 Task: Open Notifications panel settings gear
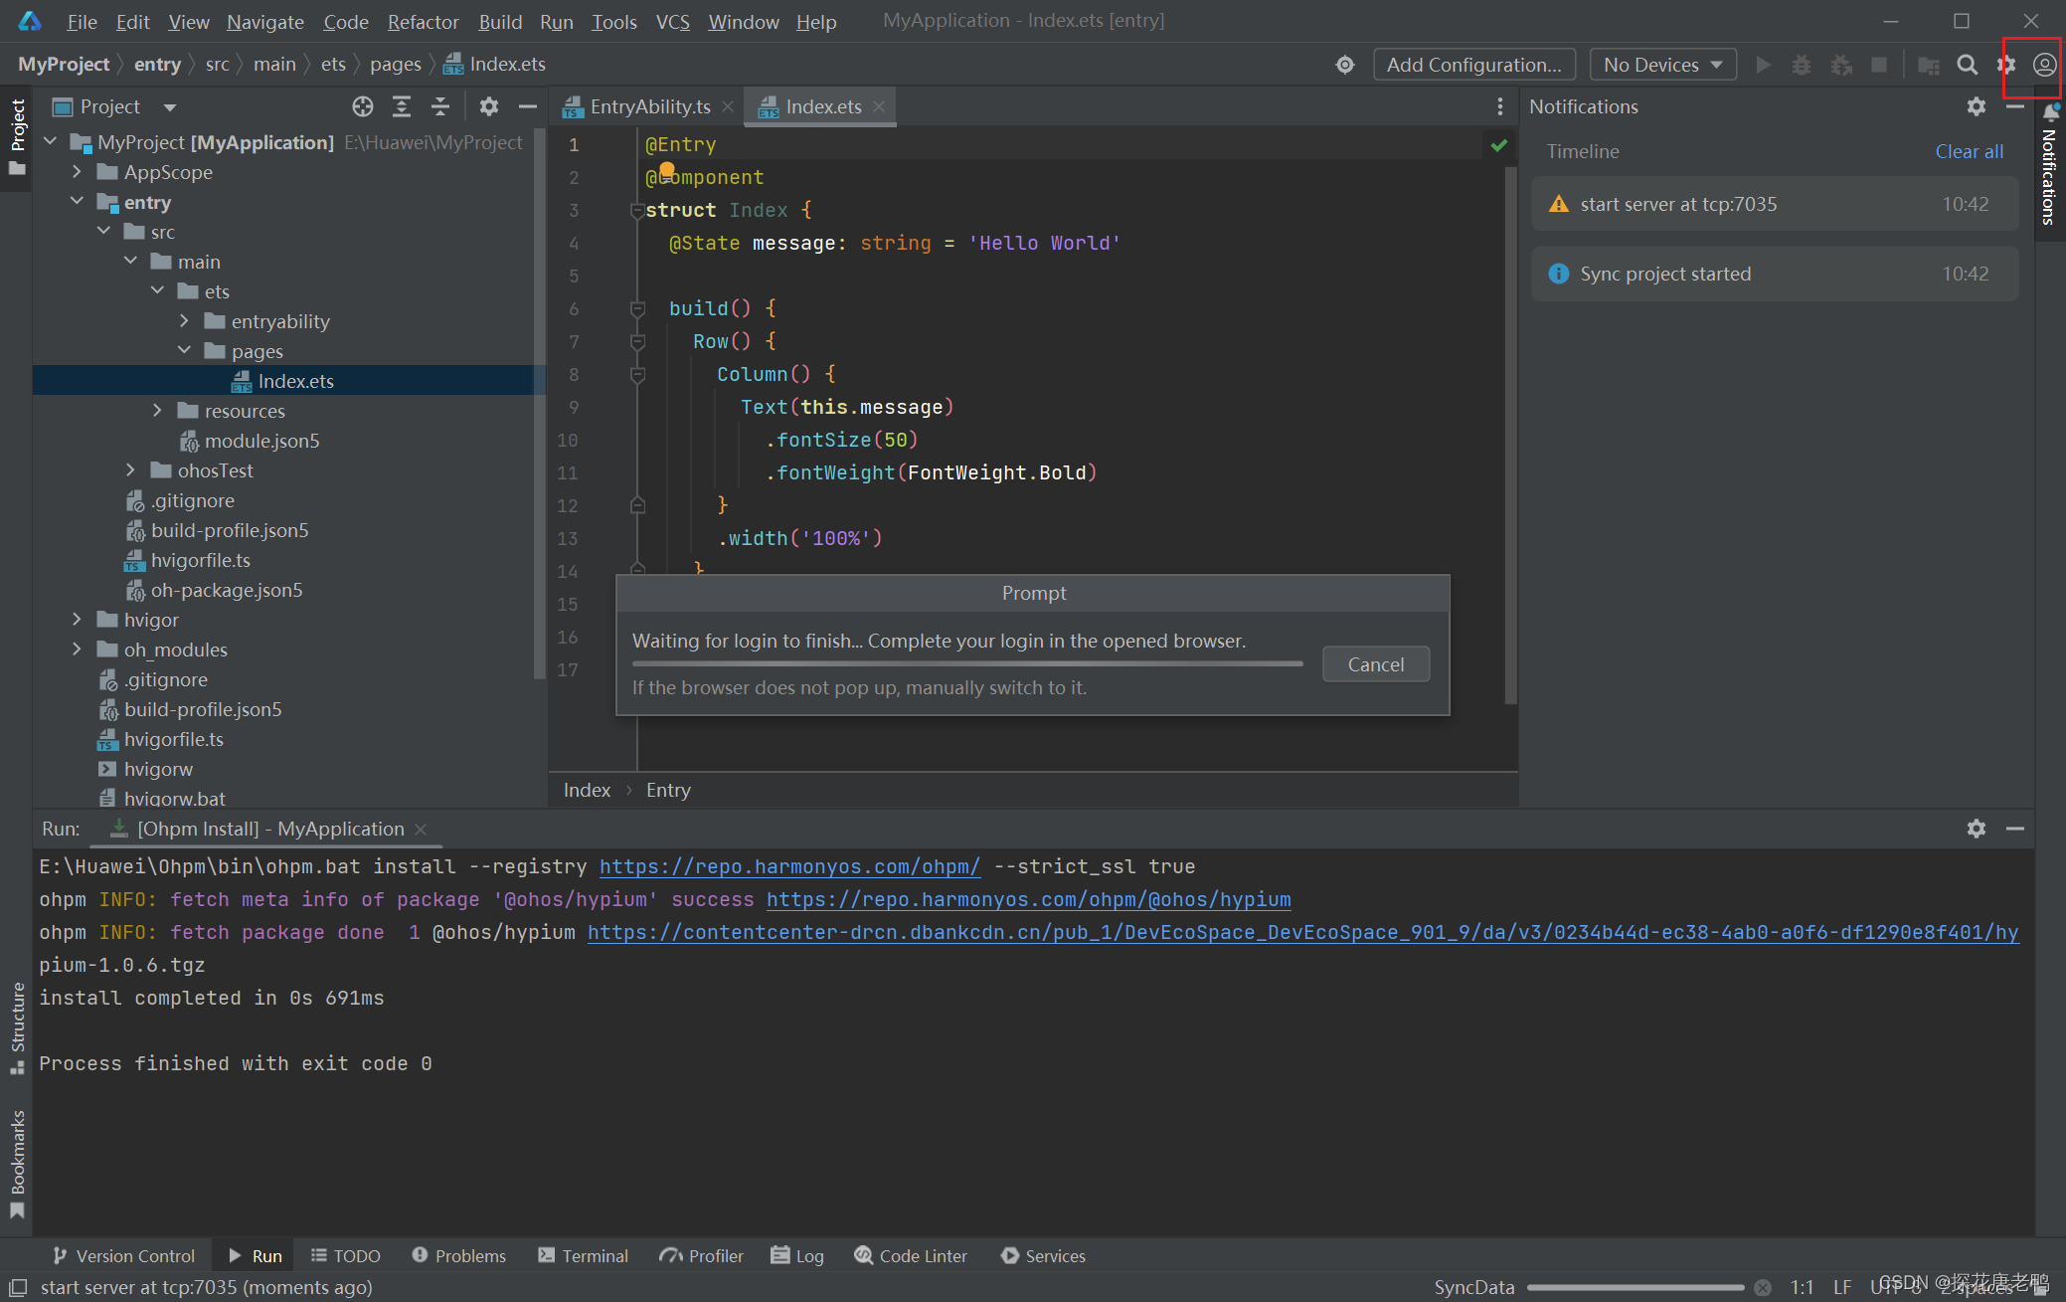(1976, 106)
